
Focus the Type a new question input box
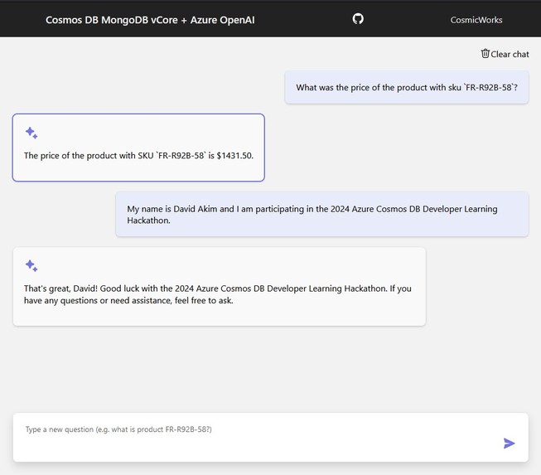pyautogui.click(x=270, y=438)
